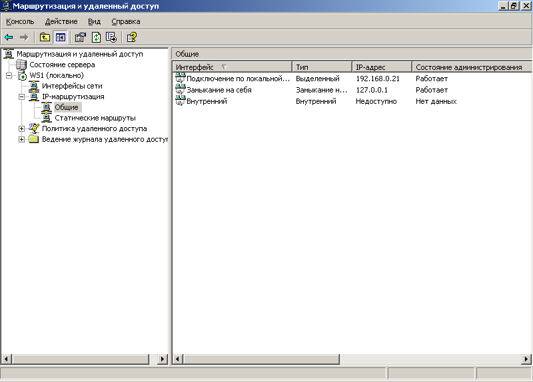Select Ведение журнала удаленного доступа item
The width and height of the screenshot is (533, 382).
click(105, 139)
